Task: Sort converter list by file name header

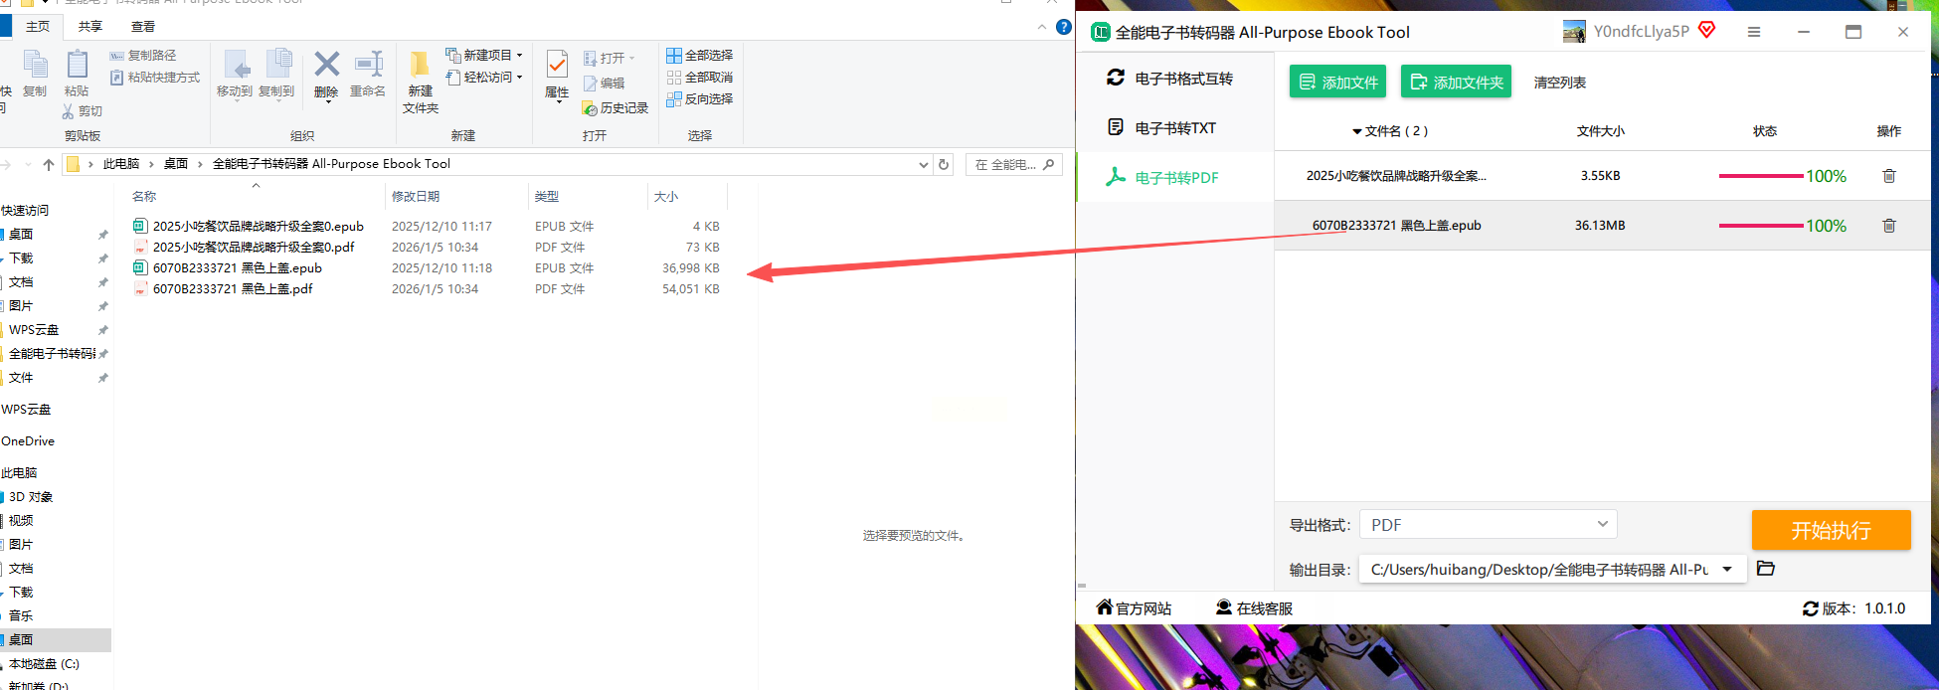Action: click(1391, 131)
